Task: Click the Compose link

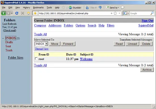Action: 40,25
